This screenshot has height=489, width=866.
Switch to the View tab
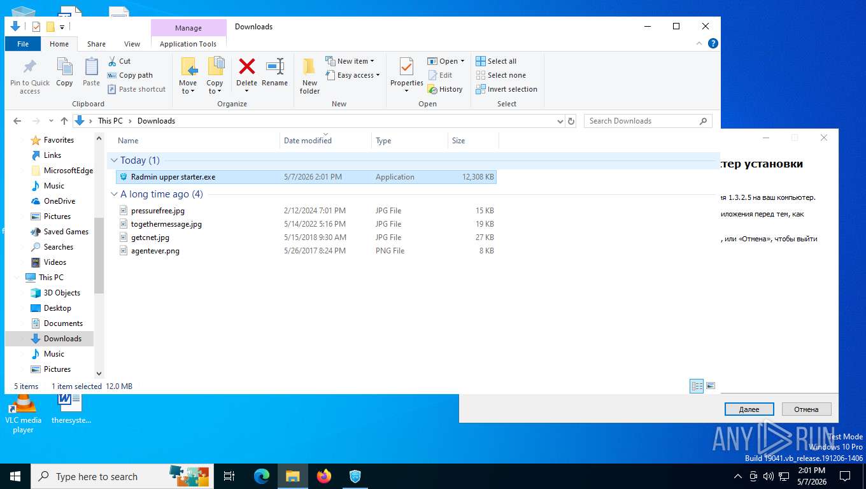click(132, 44)
